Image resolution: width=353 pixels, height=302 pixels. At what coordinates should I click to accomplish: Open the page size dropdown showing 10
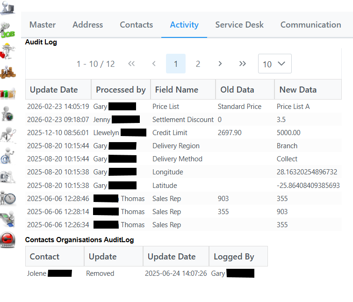pyautogui.click(x=274, y=64)
